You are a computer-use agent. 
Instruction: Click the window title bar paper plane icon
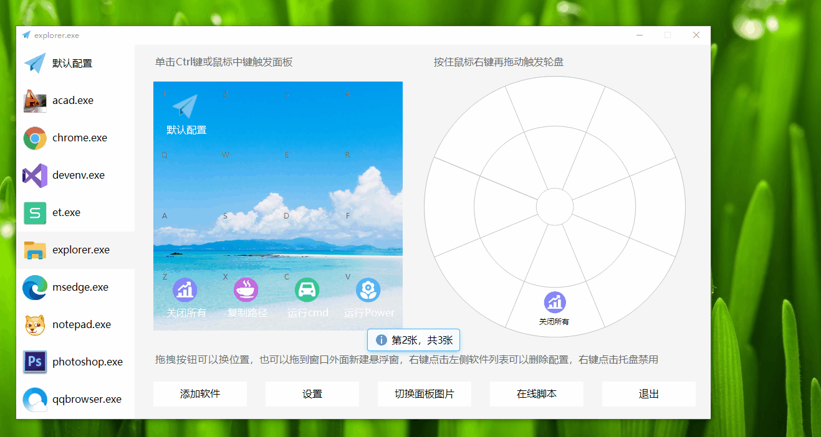(x=26, y=35)
